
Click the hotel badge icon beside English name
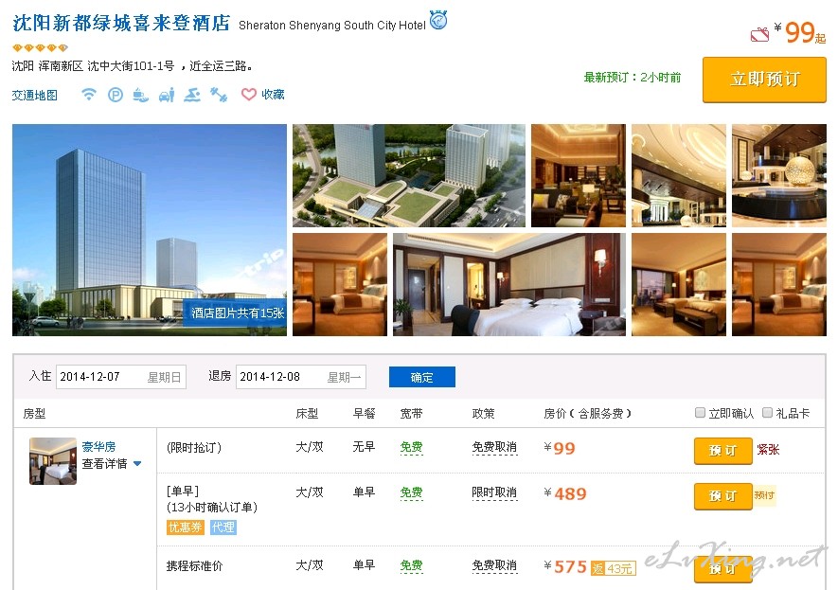[438, 20]
